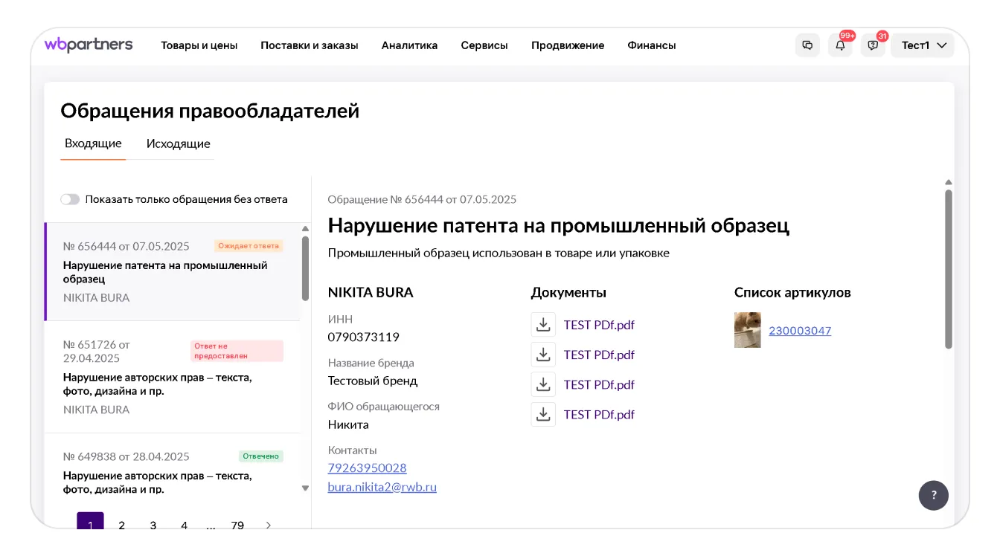Switch to the Исходящие tab
Image resolution: width=1000 pixels, height=556 pixels.
click(x=178, y=144)
